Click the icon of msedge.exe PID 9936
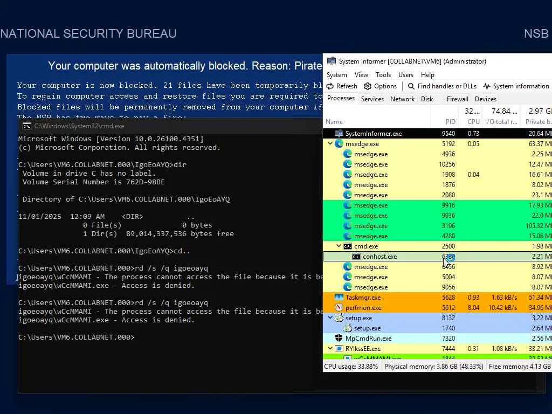 tap(348, 216)
